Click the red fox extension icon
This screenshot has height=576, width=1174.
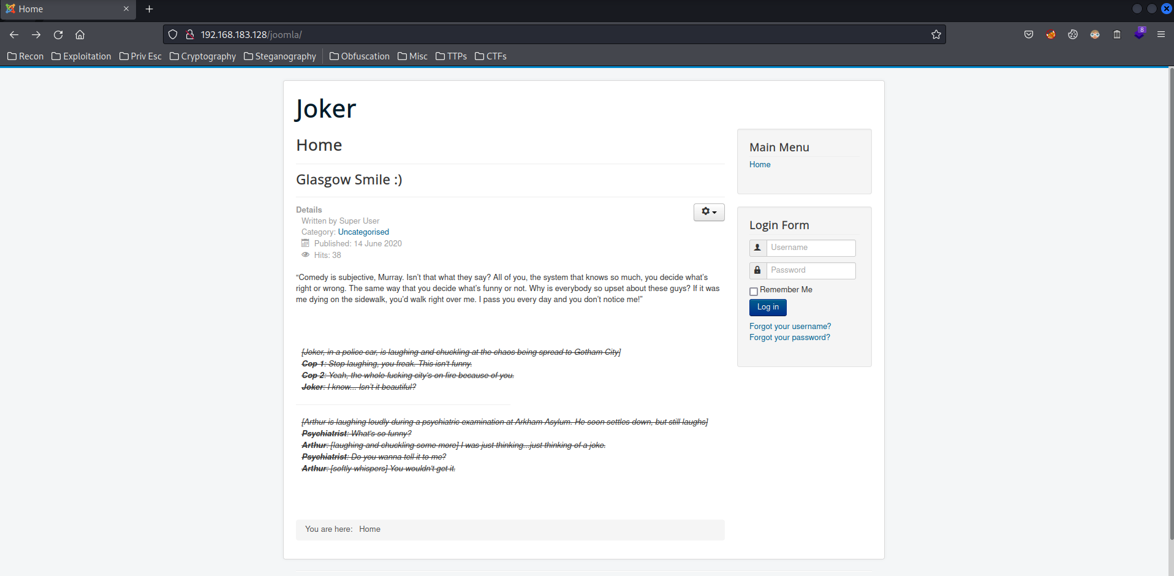coord(1051,35)
